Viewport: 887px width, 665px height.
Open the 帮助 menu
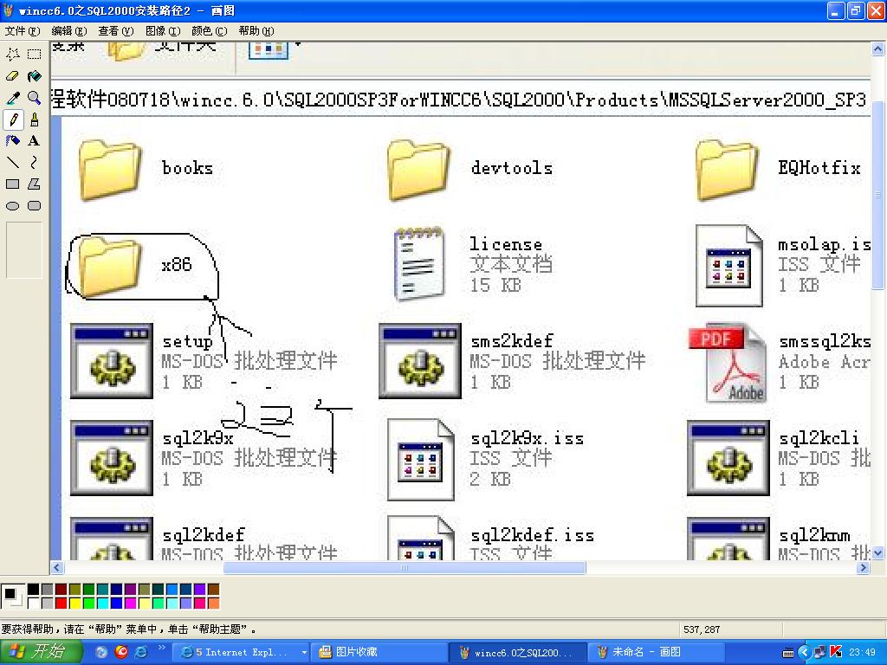[x=256, y=31]
